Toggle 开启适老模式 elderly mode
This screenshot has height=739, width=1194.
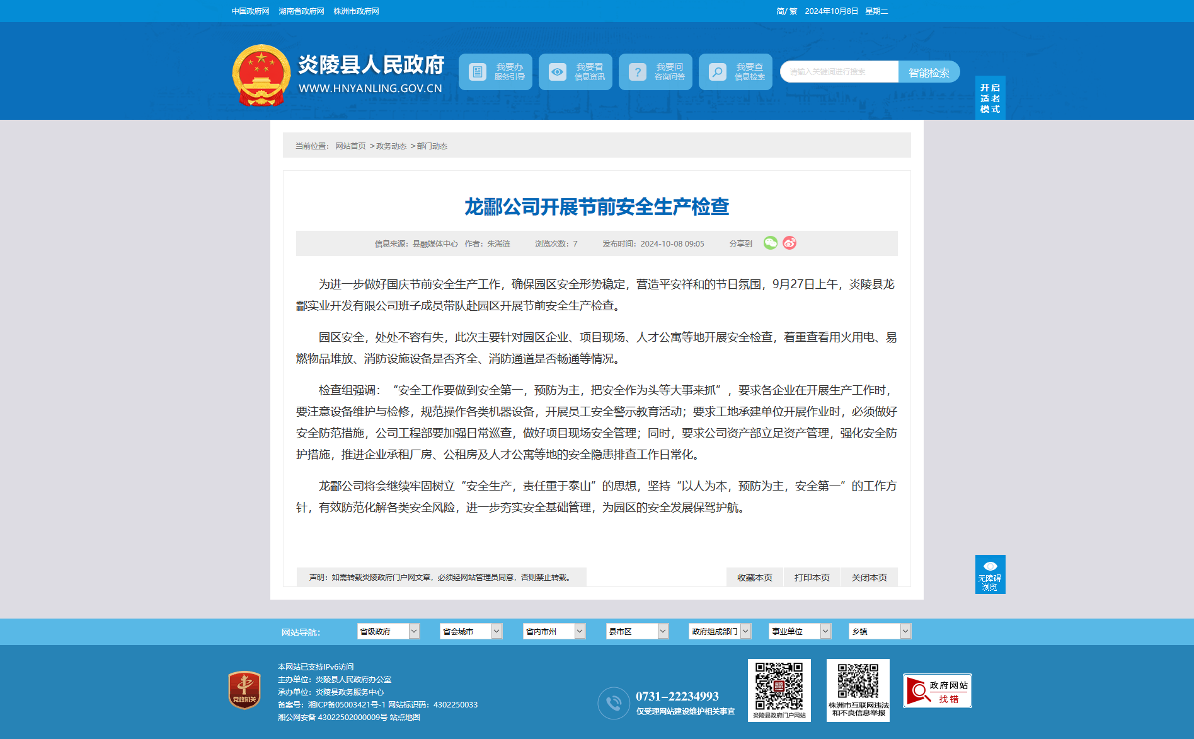990,98
